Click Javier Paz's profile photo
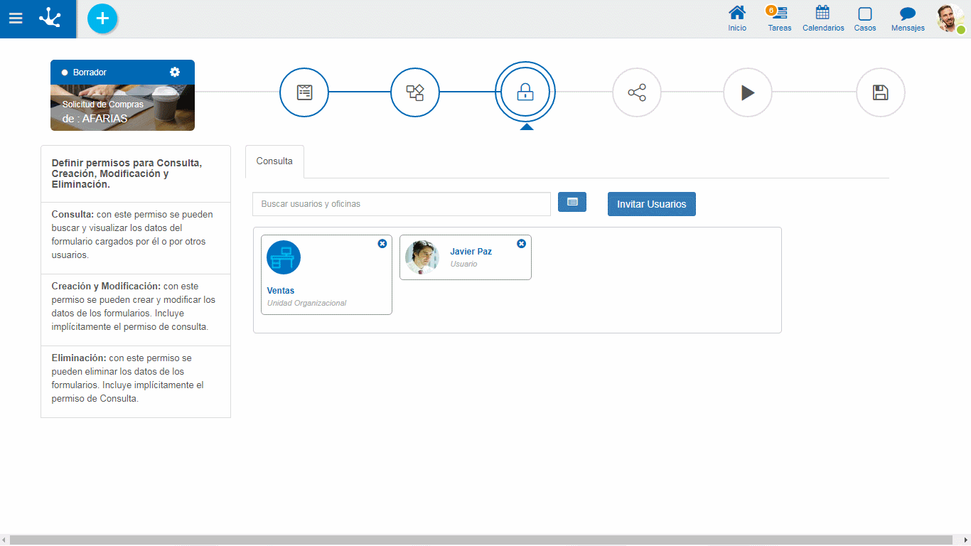 [422, 257]
